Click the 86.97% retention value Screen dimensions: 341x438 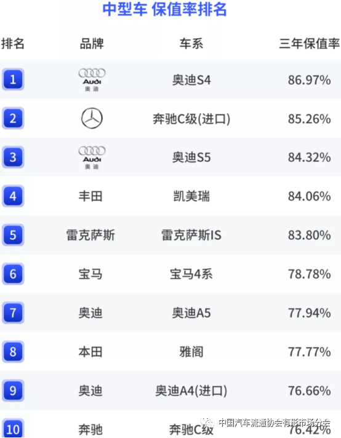[310, 80]
